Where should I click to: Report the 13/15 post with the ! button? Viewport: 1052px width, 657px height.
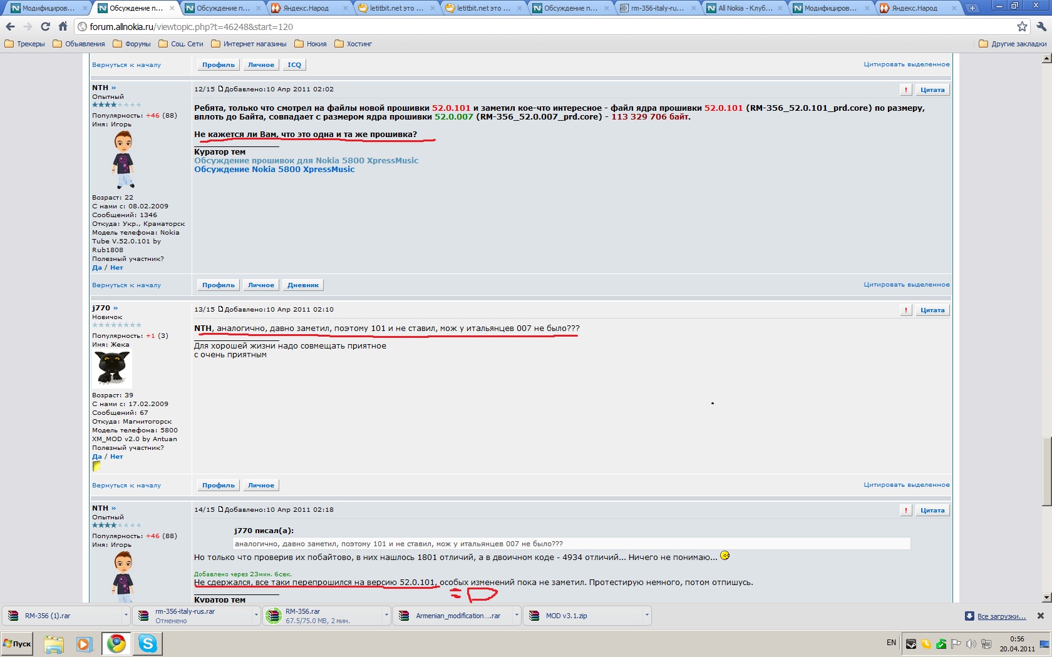pyautogui.click(x=905, y=310)
